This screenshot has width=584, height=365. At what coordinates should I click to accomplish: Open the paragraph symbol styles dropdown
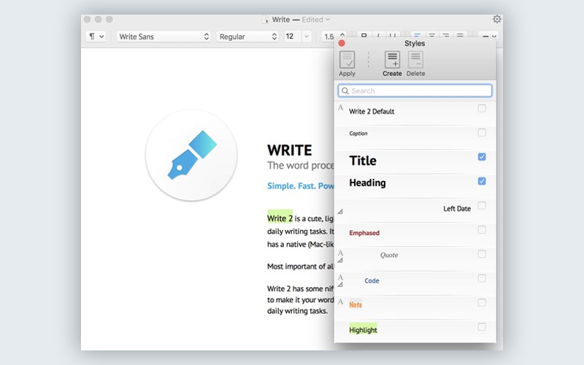96,36
